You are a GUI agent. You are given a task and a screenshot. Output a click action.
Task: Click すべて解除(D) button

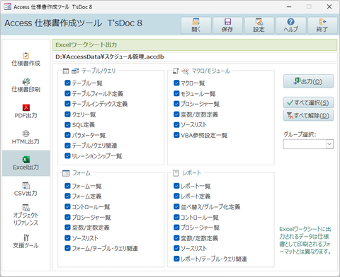click(x=308, y=116)
